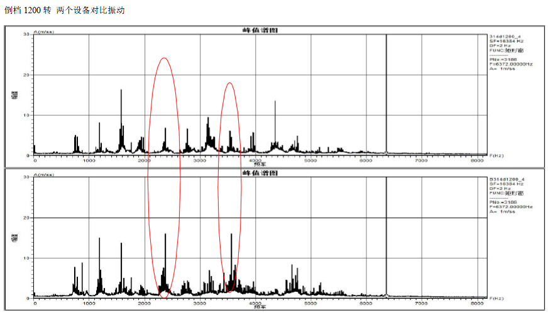The height and width of the screenshot is (324, 548).
Task: Click the bottom chart's vertical cursor at 6372 Hz
Action: [385, 239]
